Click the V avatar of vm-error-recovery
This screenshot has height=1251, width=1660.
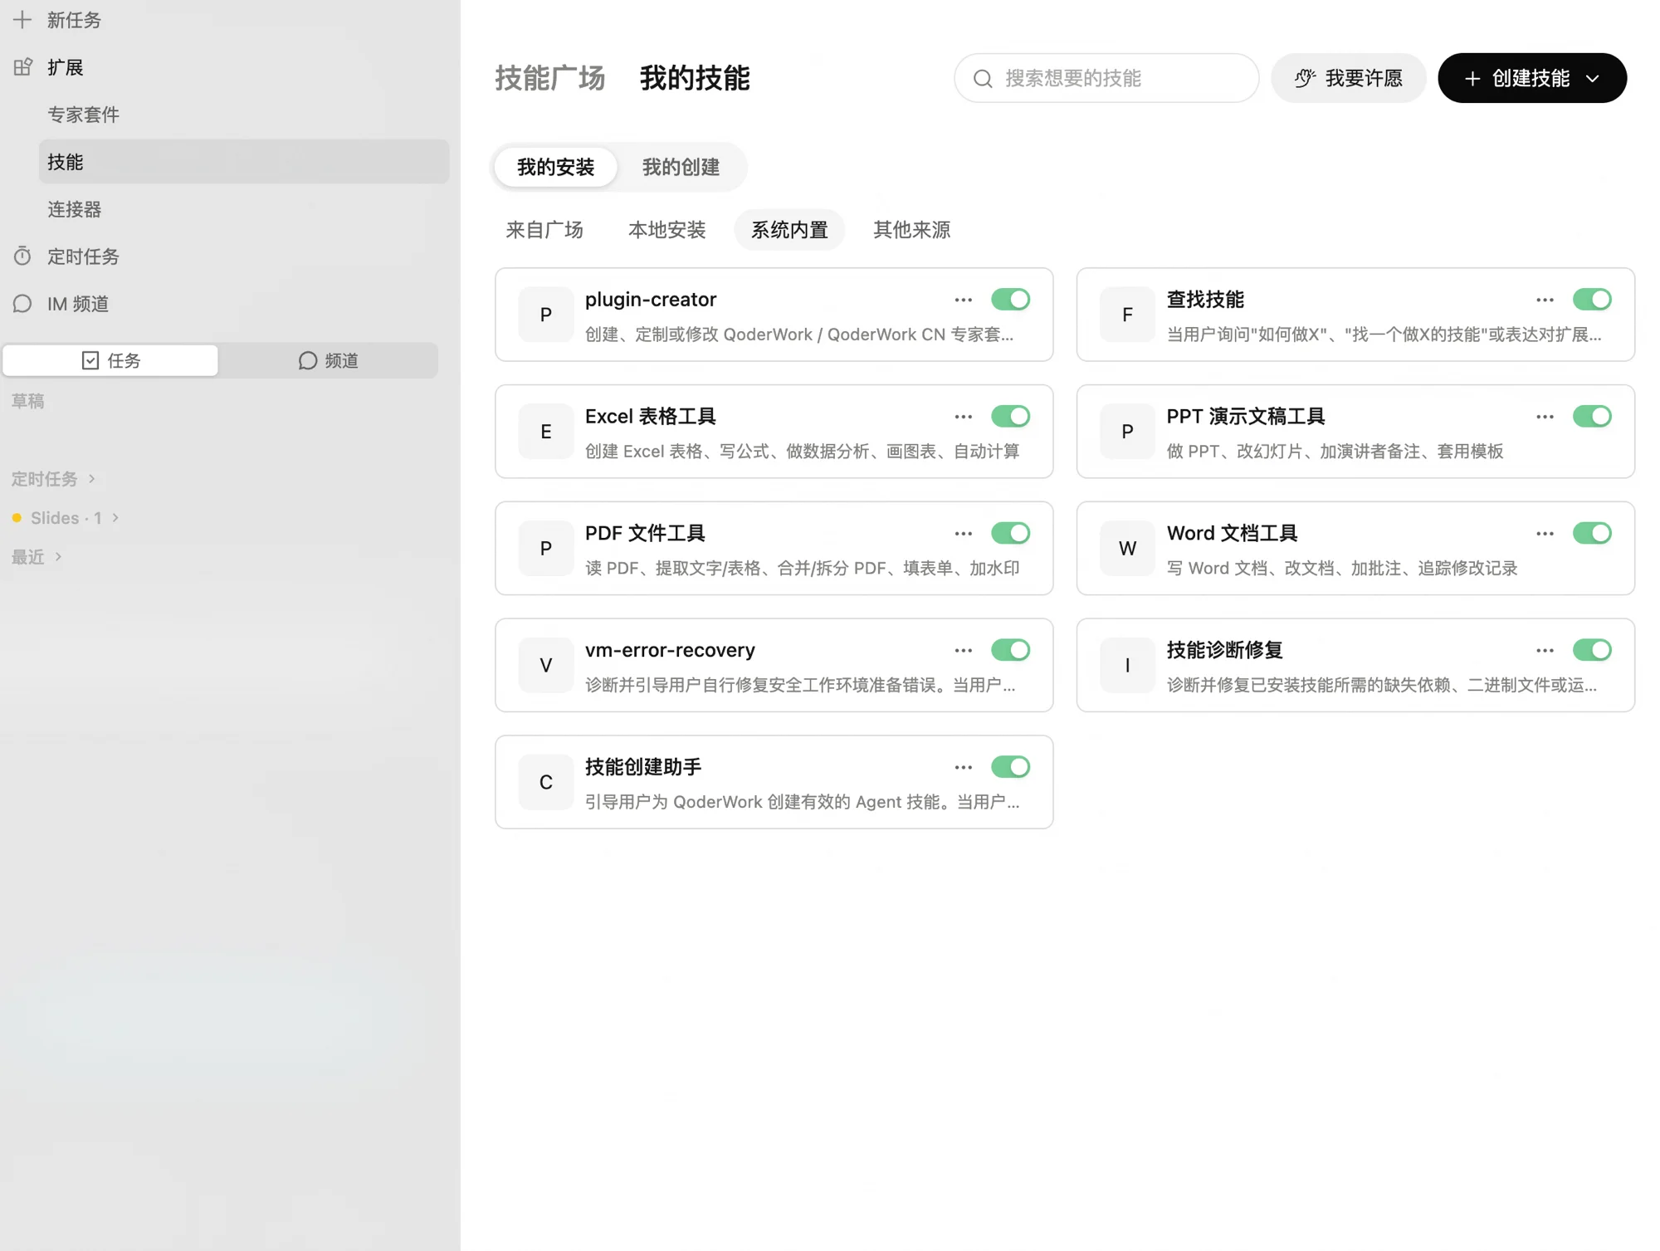point(546,666)
